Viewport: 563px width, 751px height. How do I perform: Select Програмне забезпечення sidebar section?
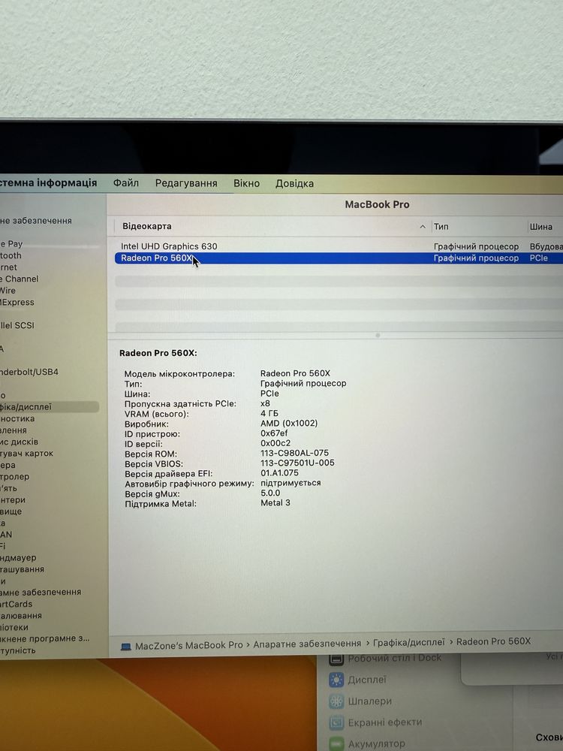pyautogui.click(x=41, y=592)
